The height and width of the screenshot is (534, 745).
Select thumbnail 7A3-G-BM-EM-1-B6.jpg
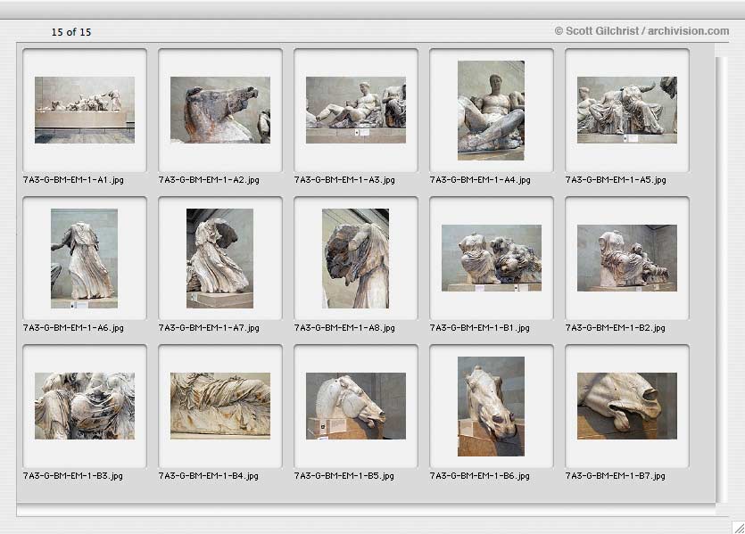click(492, 407)
